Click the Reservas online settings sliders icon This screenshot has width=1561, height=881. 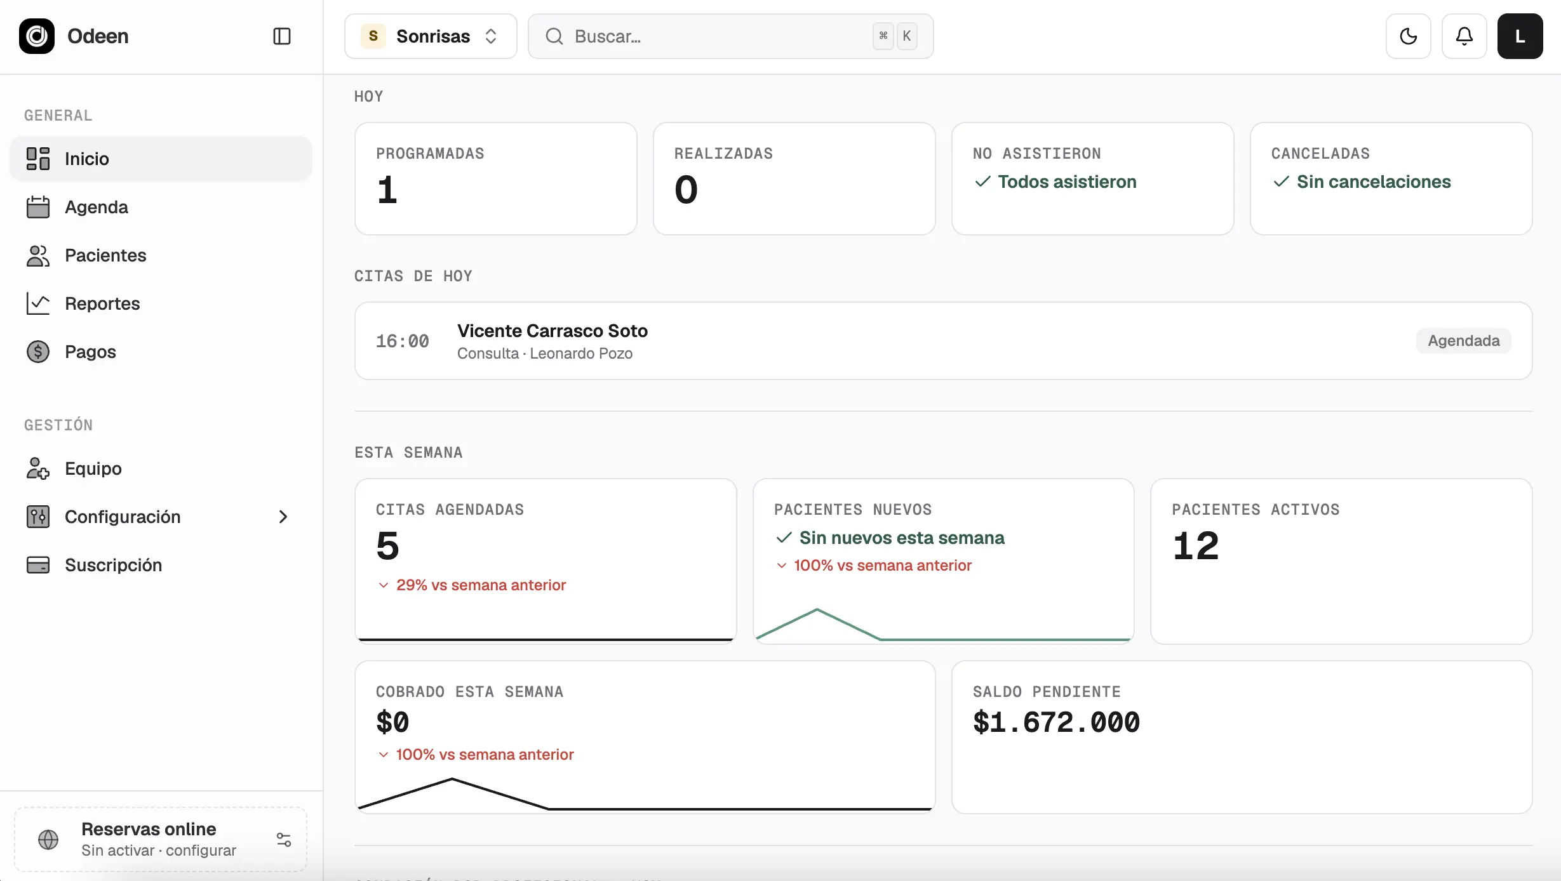coord(284,840)
